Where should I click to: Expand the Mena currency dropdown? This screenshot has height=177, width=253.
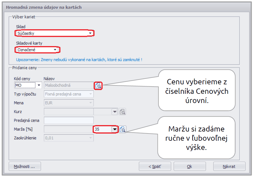90,103
